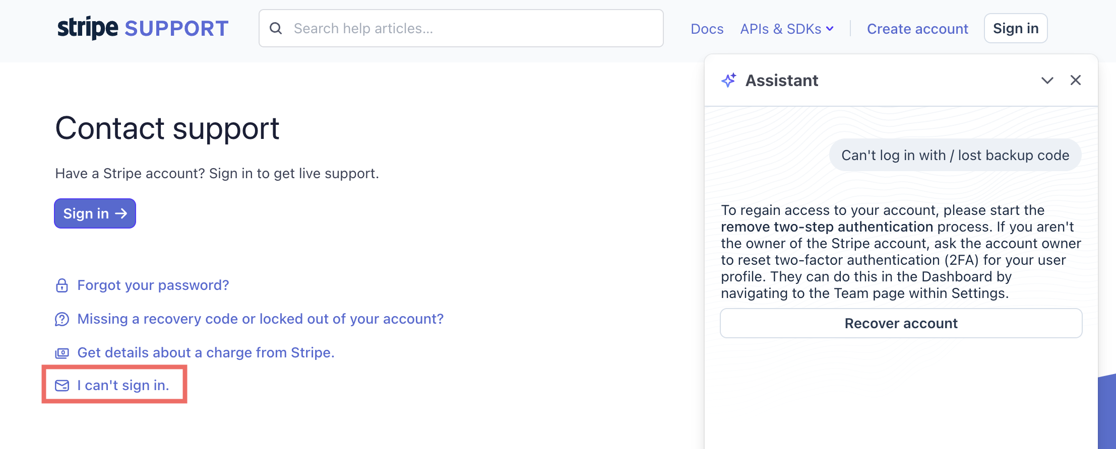1116x449 pixels.
Task: Open Missing a recovery code link
Action: click(261, 319)
